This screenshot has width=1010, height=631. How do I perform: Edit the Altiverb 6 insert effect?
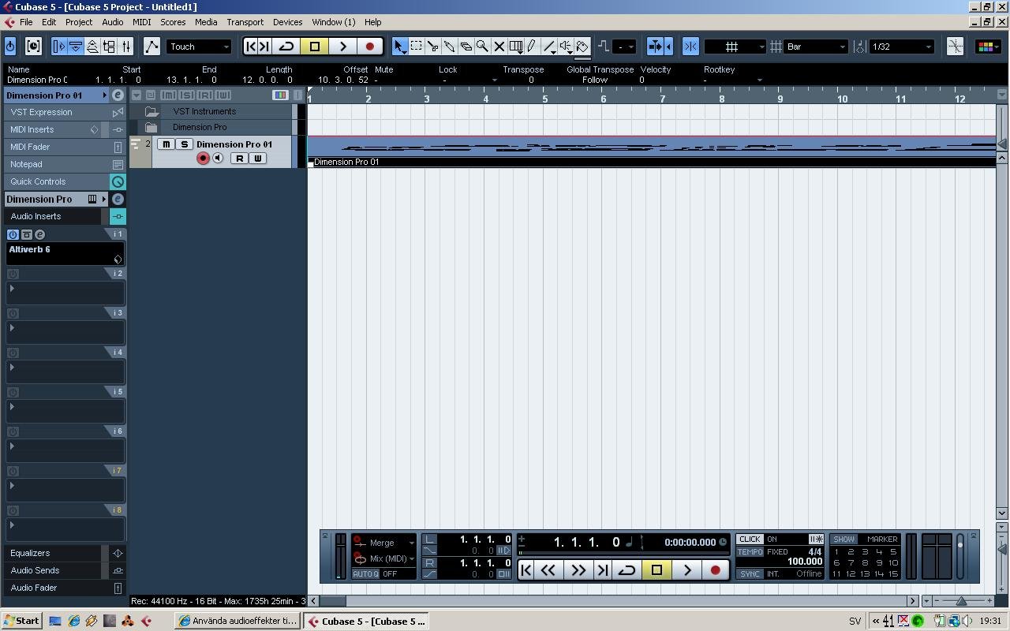coord(39,234)
